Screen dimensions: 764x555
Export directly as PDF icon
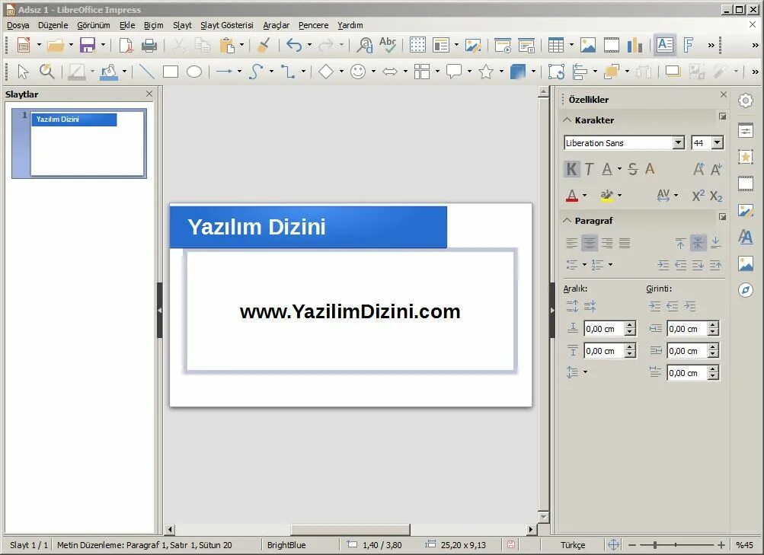(x=126, y=45)
